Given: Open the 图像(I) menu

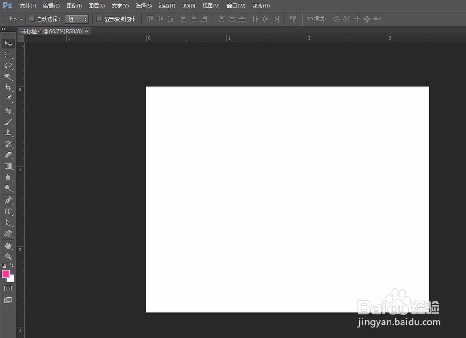Looking at the screenshot, I should click(x=74, y=6).
